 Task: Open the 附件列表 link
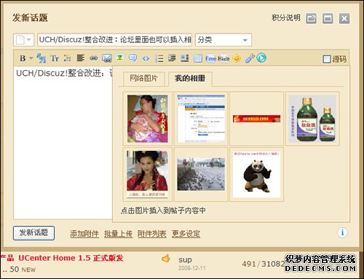click(x=152, y=234)
